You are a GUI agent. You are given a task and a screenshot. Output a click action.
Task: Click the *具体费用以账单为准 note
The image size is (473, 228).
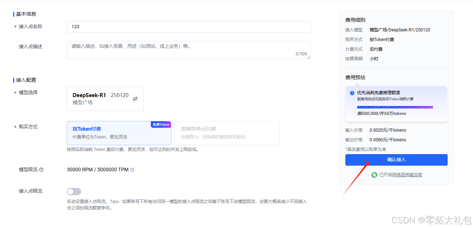click(365, 150)
